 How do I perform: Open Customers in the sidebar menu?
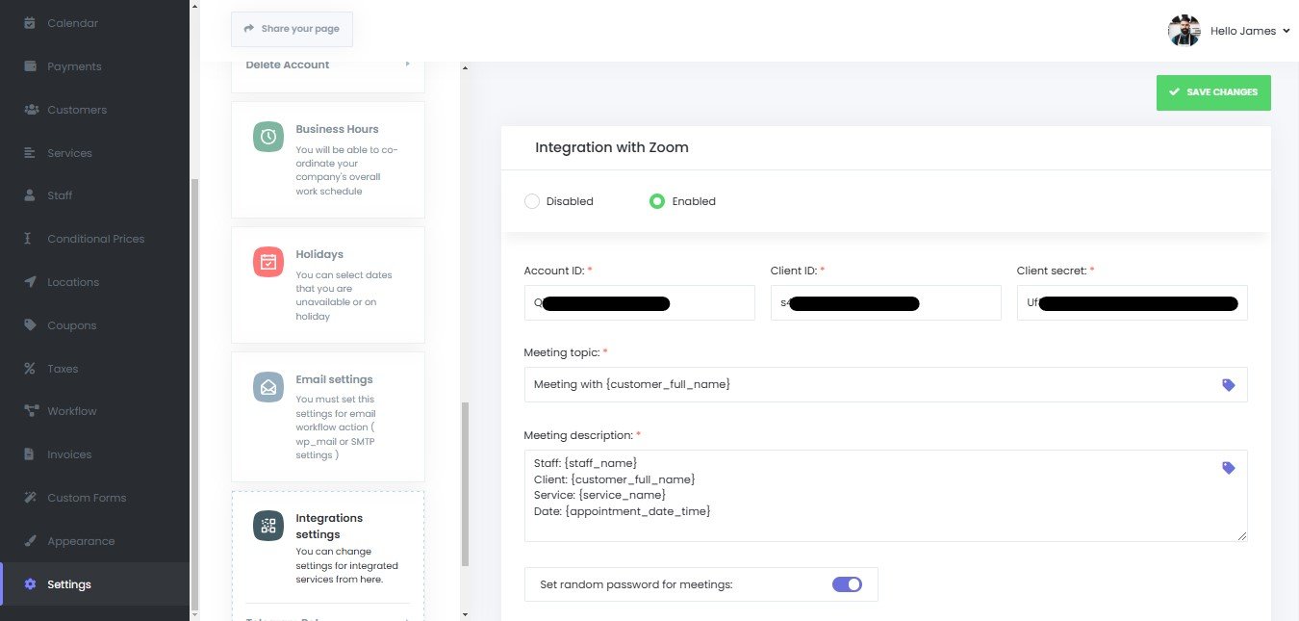(76, 110)
